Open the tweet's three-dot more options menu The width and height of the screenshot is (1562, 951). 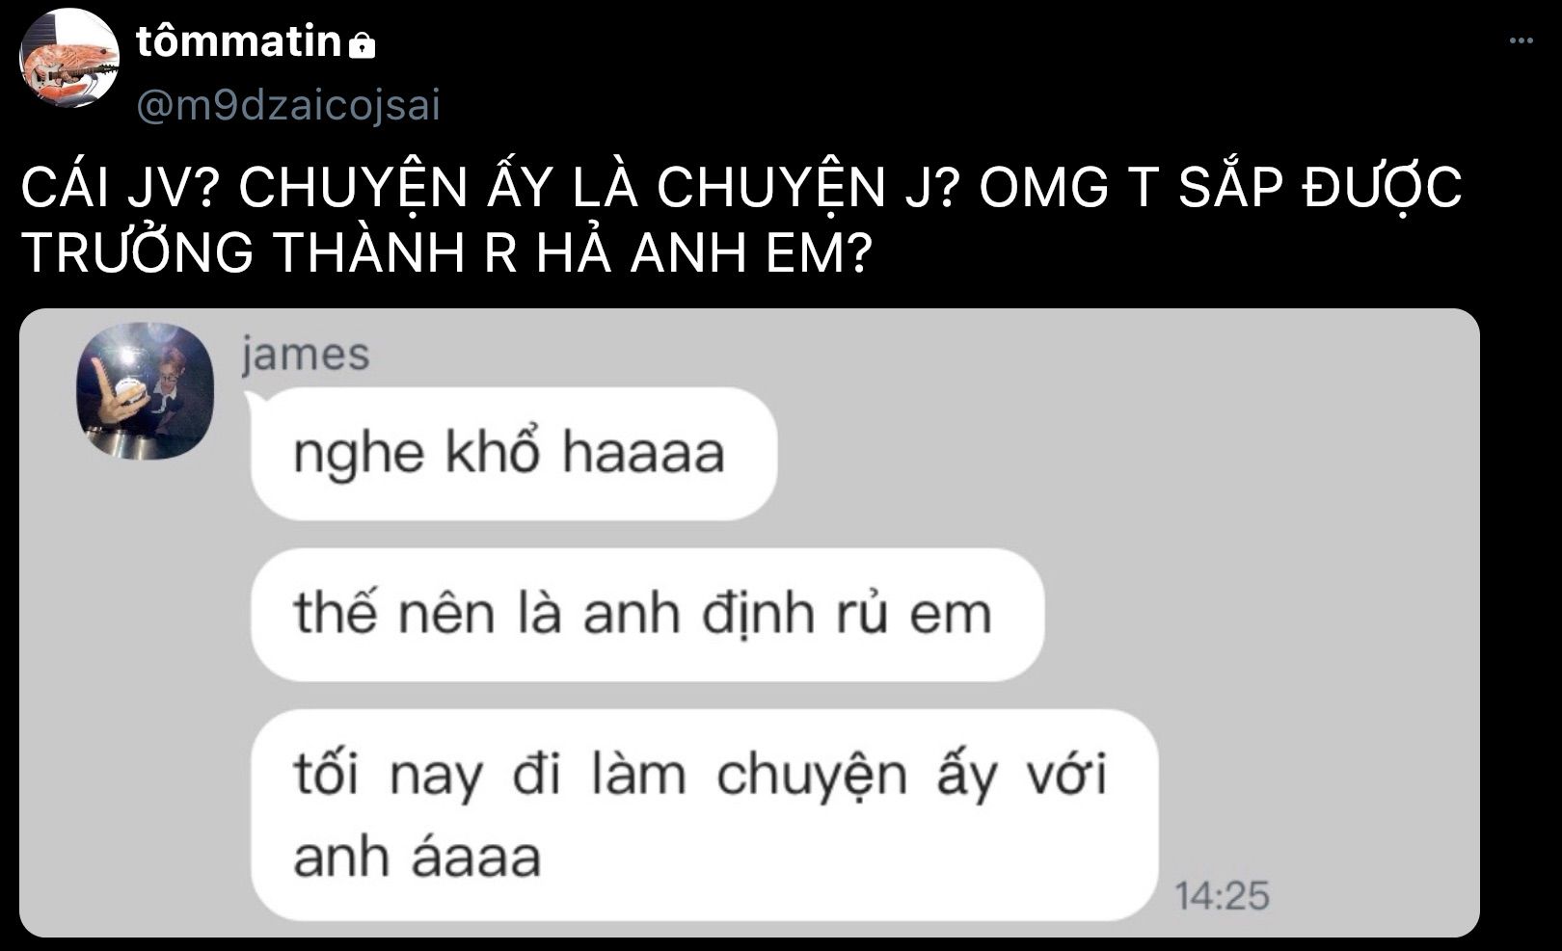(x=1521, y=40)
